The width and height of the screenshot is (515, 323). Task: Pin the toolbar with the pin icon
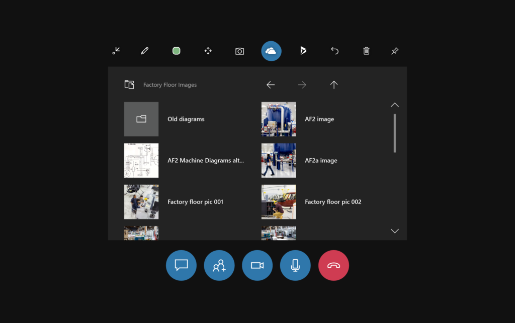click(395, 51)
